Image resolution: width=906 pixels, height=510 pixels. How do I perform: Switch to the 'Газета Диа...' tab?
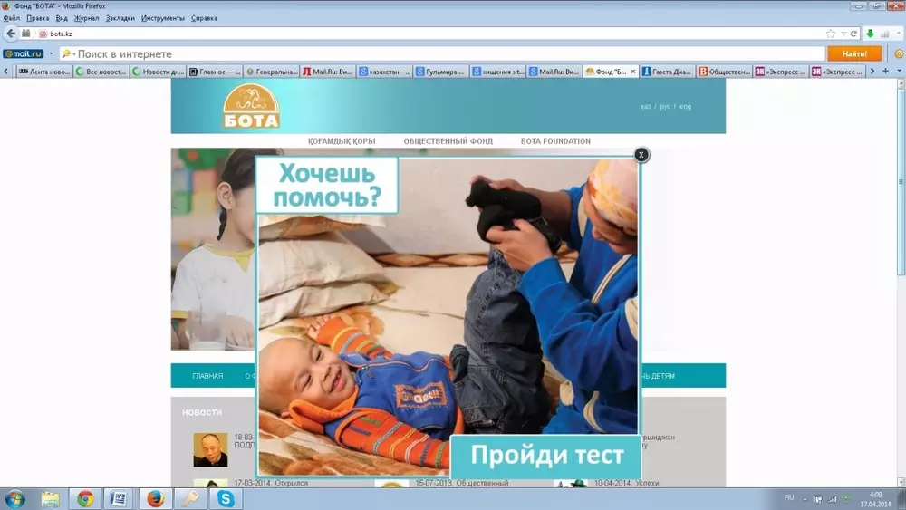(667, 72)
